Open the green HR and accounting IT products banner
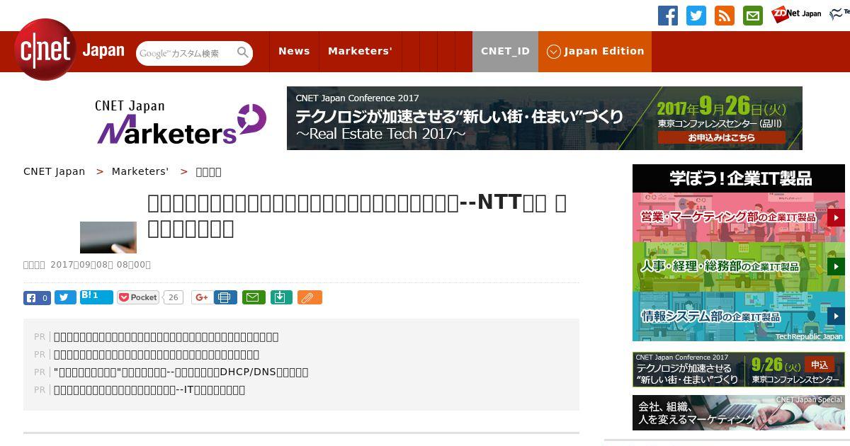This screenshot has height=446, width=850. click(738, 267)
